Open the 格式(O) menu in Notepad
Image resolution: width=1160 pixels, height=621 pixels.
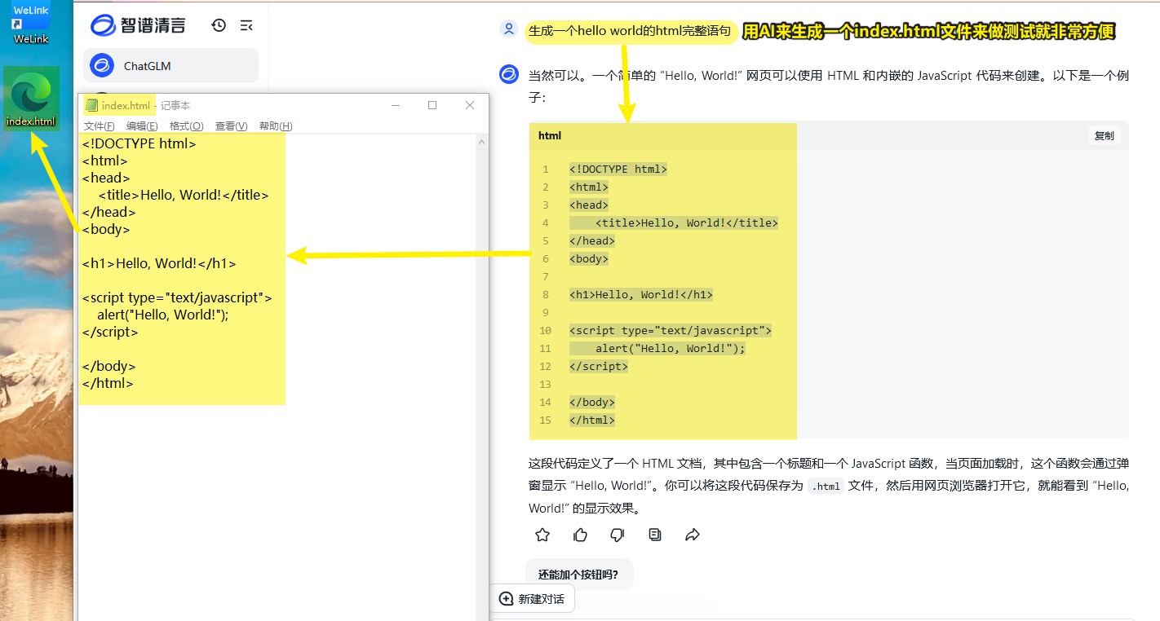(x=186, y=126)
